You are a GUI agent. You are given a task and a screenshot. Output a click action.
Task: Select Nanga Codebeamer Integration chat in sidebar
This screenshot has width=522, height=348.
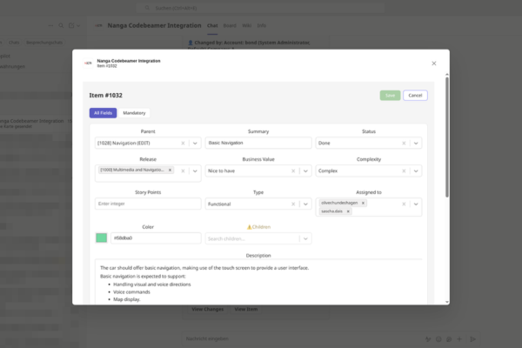tap(35, 124)
